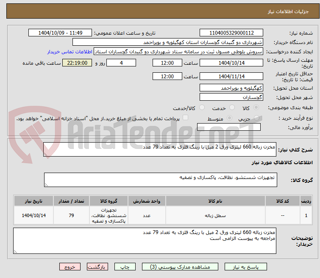Image resolution: width=320 pixels, height=278 pixels.
Task: Click the شرح کلی نیاز text area
Action: [x=160, y=150]
